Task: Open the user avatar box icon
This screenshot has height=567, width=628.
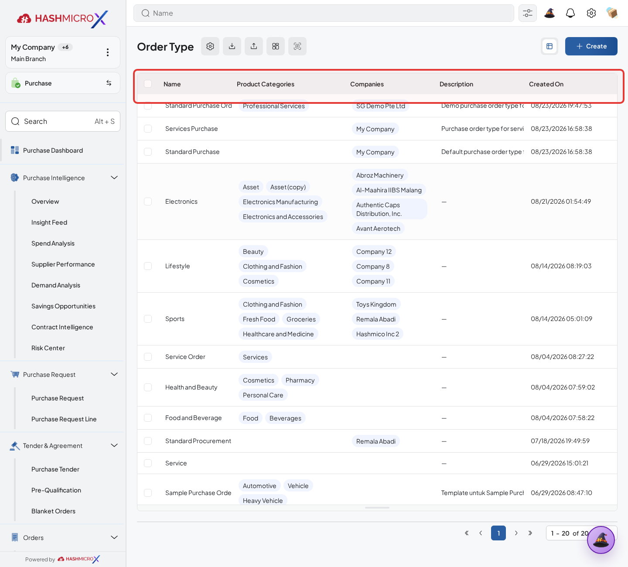Action: 612,13
